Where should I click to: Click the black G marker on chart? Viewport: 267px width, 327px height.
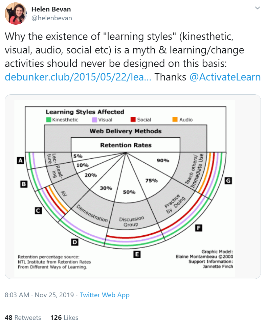tap(228, 180)
